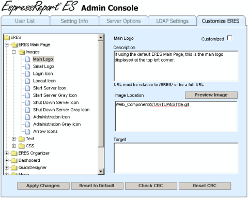248x198 pixels.
Task: Expand the Dashboard node
Action: click(7, 160)
